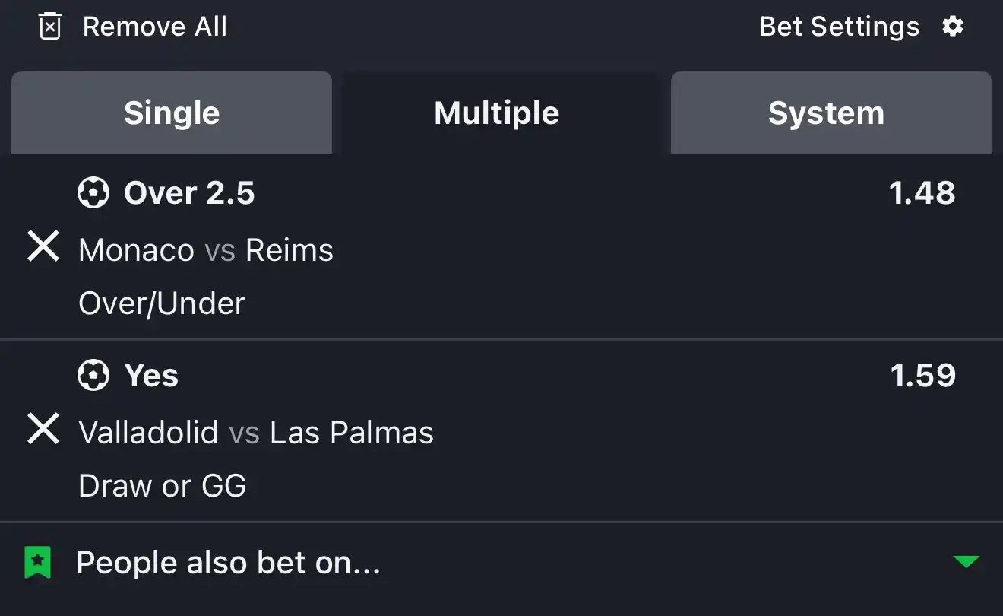Click the Remove All trash icon
Screen dimensions: 1003x616
click(x=49, y=27)
